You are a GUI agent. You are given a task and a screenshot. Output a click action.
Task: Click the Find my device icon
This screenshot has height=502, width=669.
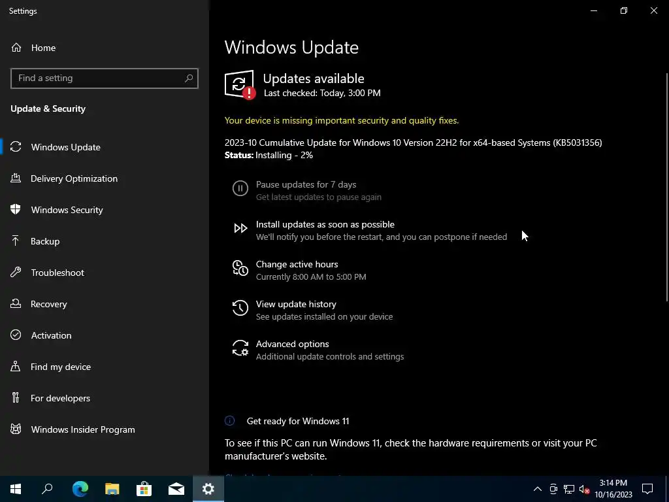[16, 366]
